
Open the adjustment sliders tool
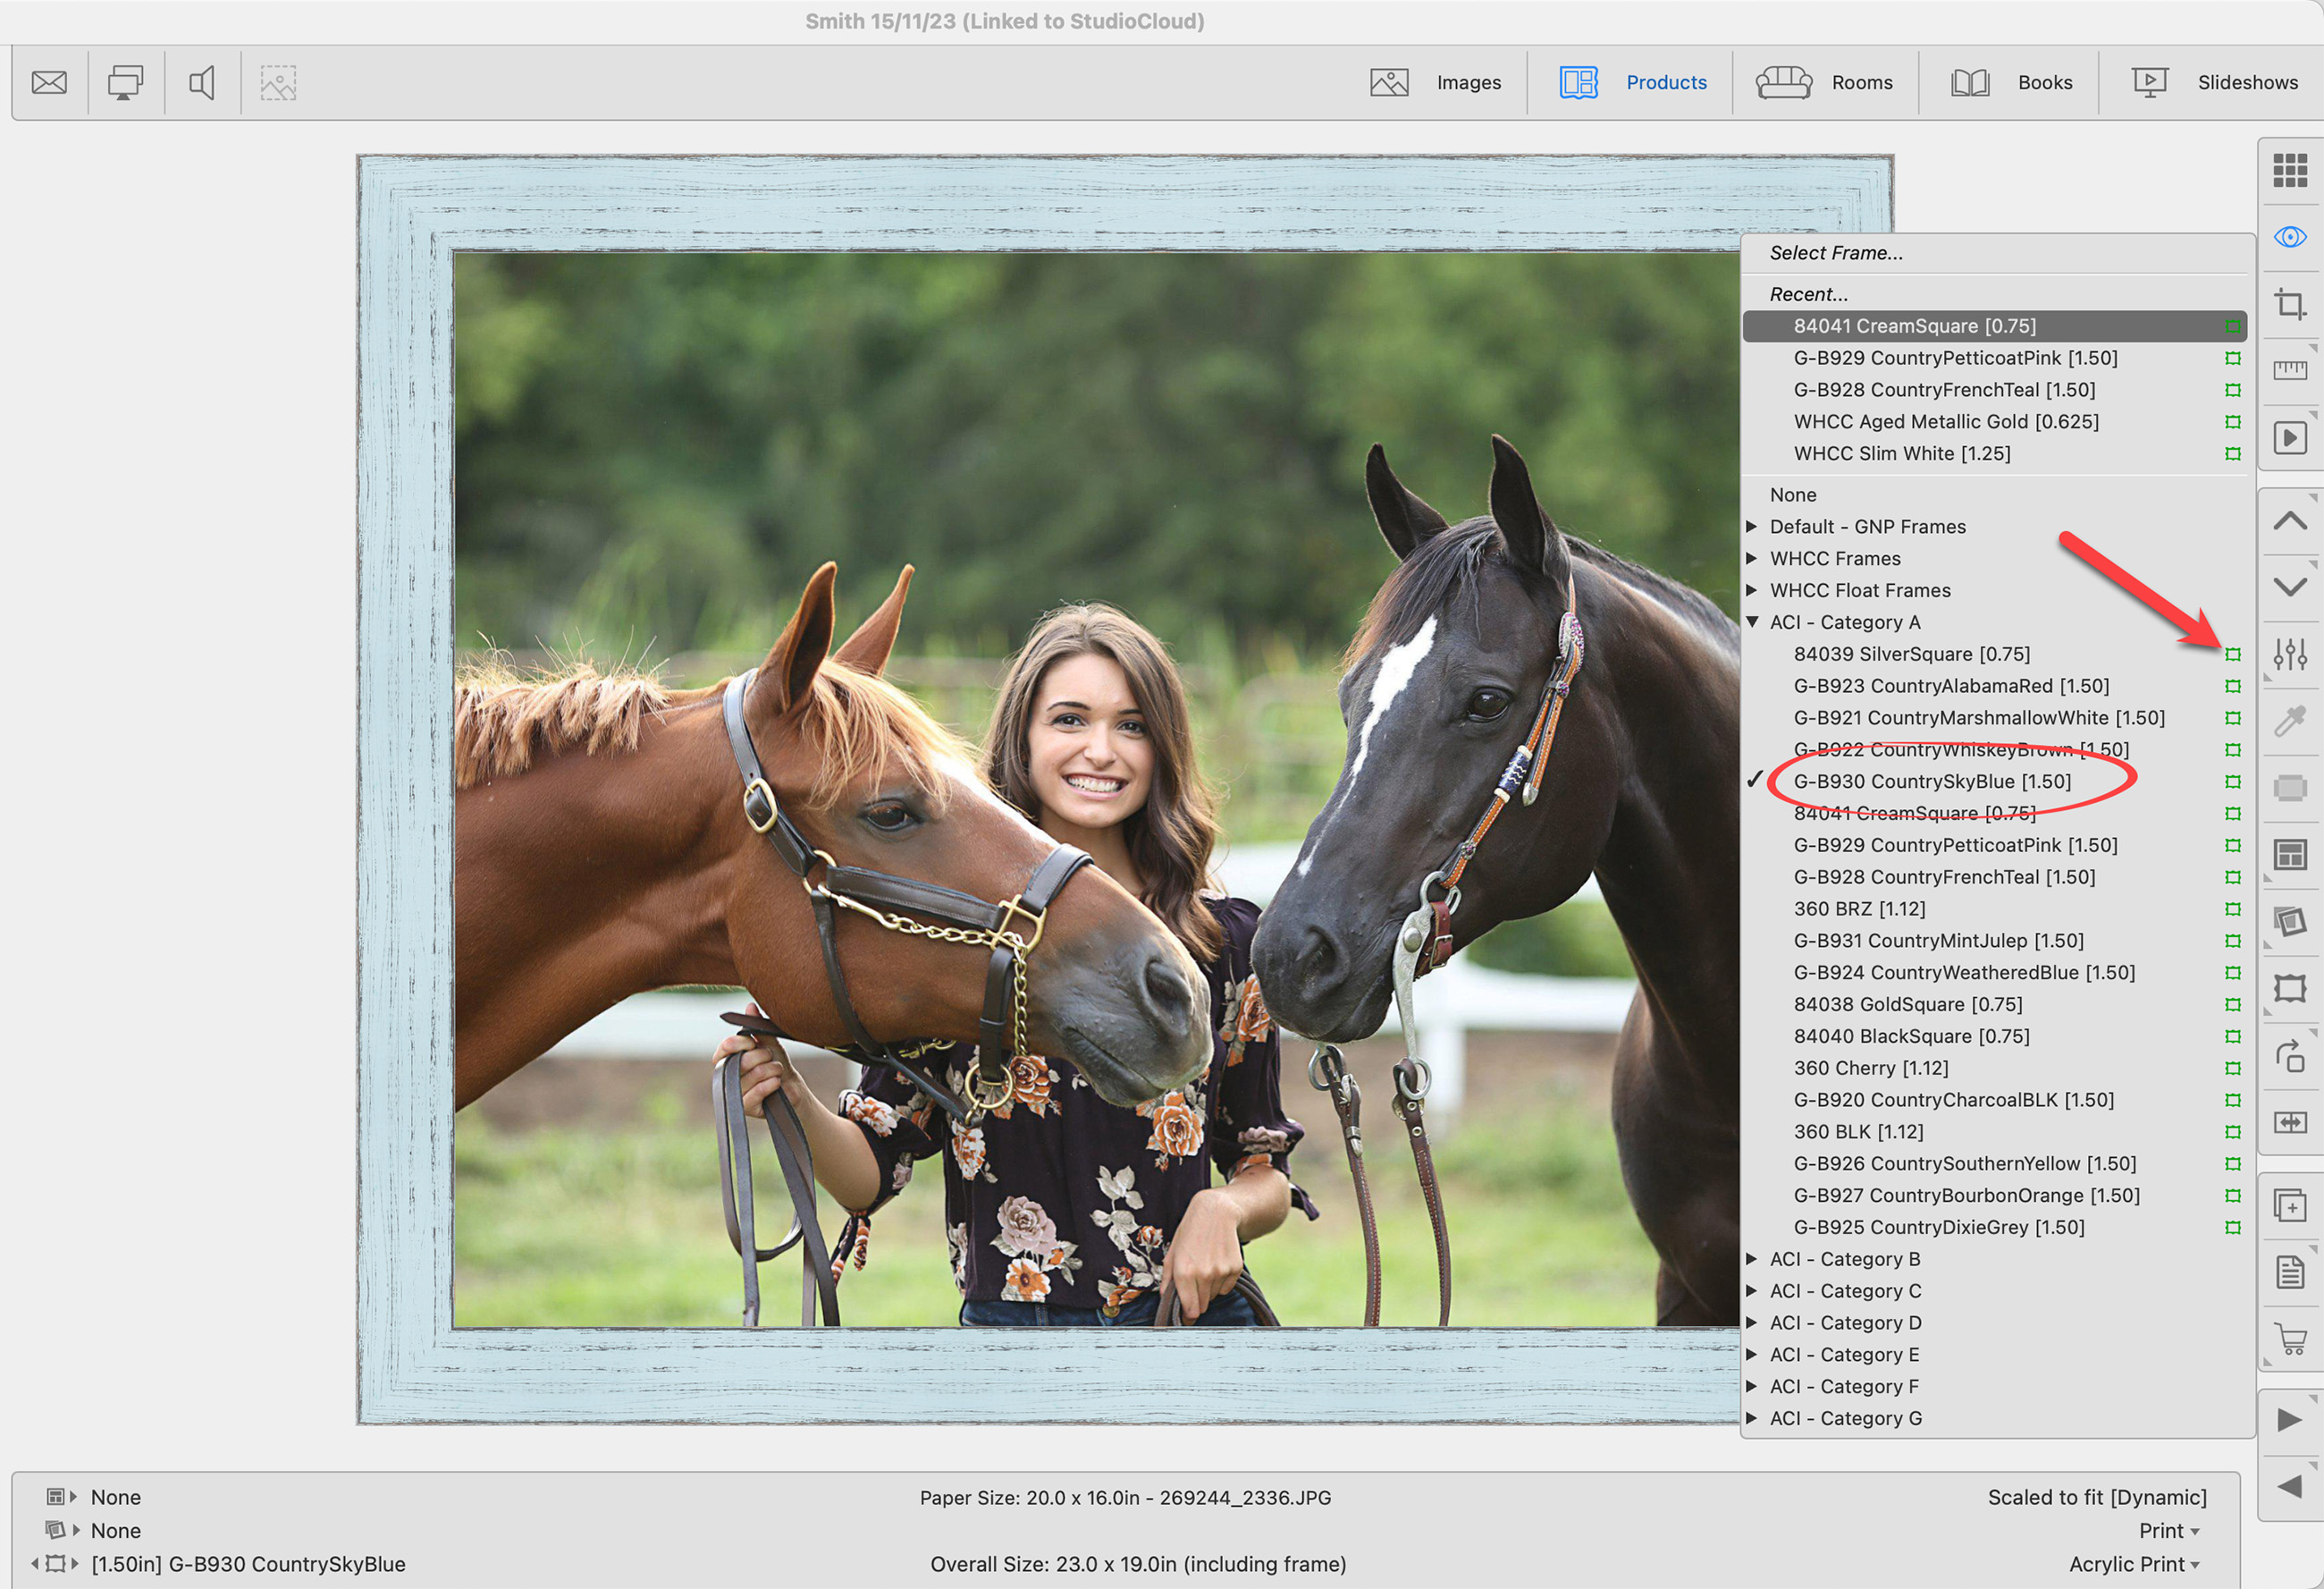(x=2290, y=655)
